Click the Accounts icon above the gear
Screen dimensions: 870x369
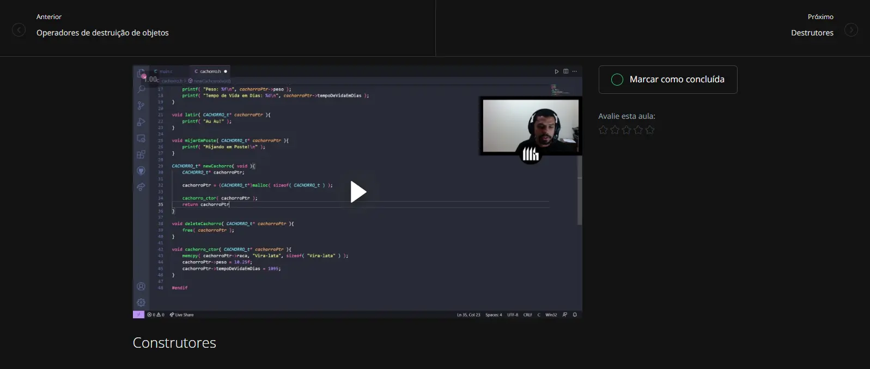(141, 287)
